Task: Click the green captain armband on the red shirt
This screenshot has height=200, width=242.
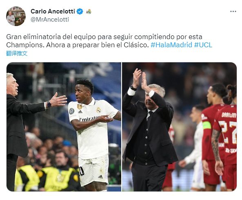Action: coord(207,125)
